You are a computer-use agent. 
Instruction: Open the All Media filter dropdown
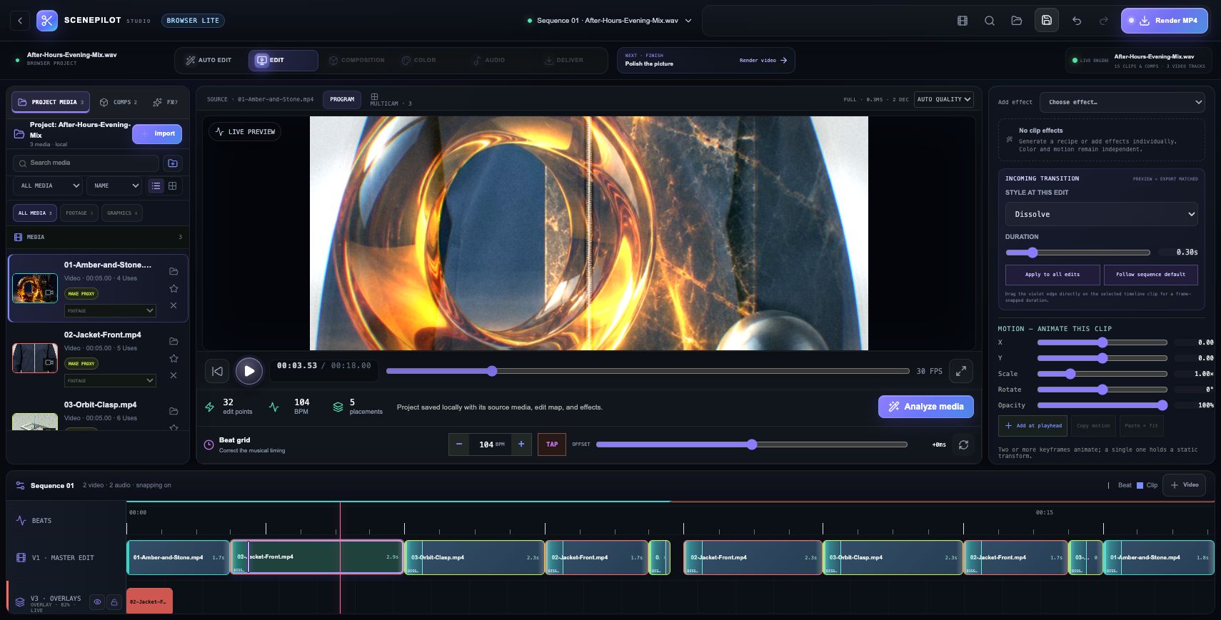[48, 186]
